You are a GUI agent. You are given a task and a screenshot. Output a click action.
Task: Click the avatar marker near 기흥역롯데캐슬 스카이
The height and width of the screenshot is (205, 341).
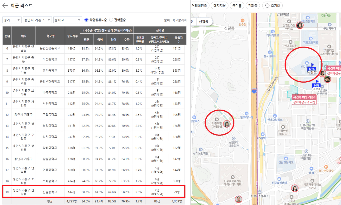coord(294,188)
